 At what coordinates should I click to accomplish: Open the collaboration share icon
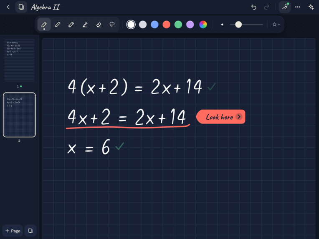click(x=285, y=7)
